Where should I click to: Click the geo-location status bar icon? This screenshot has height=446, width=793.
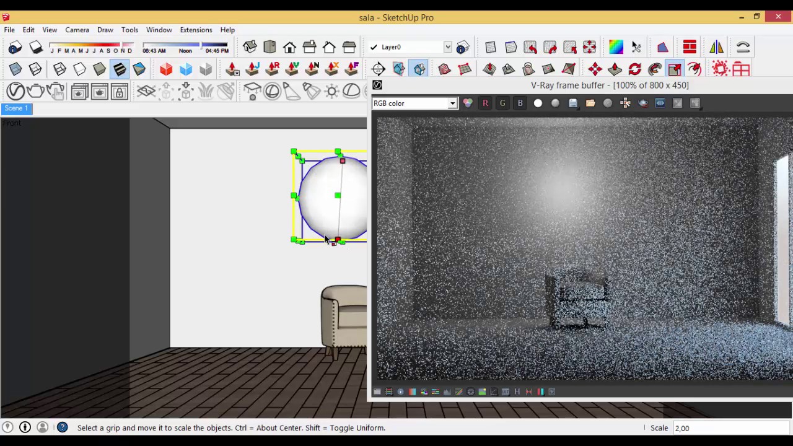pos(7,427)
